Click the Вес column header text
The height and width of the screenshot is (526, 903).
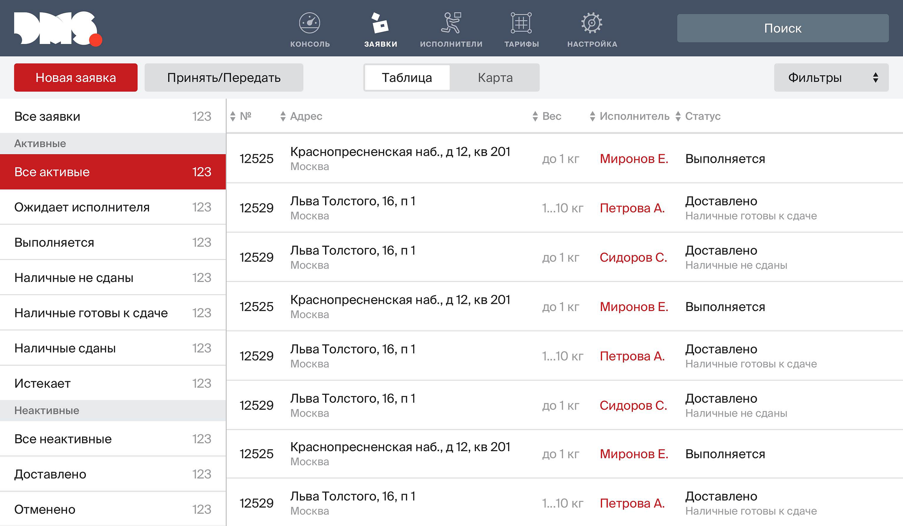tap(552, 116)
